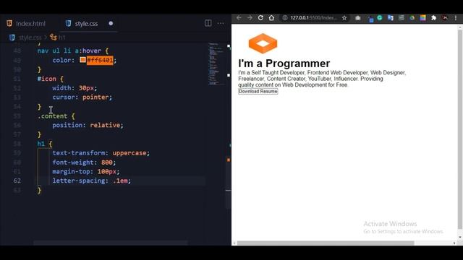Go back in the browser

tap(239, 18)
